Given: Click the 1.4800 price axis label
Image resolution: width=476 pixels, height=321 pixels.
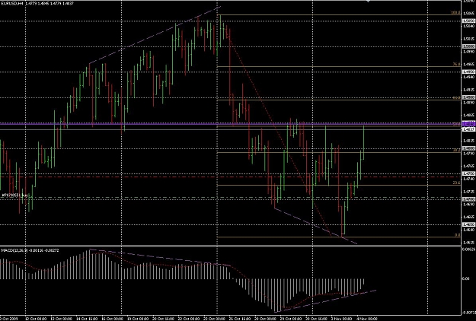Looking at the screenshot, I should coord(468,148).
